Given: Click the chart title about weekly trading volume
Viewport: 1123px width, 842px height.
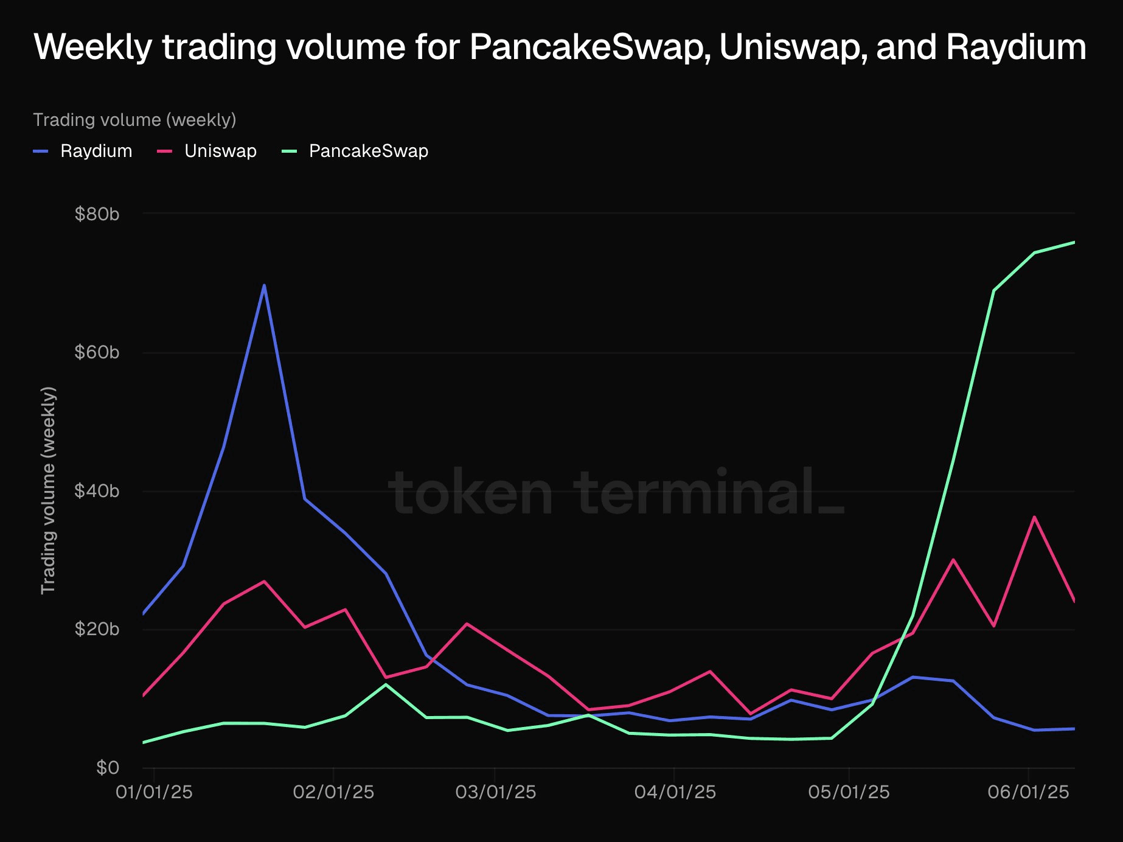Looking at the screenshot, I should tap(560, 47).
